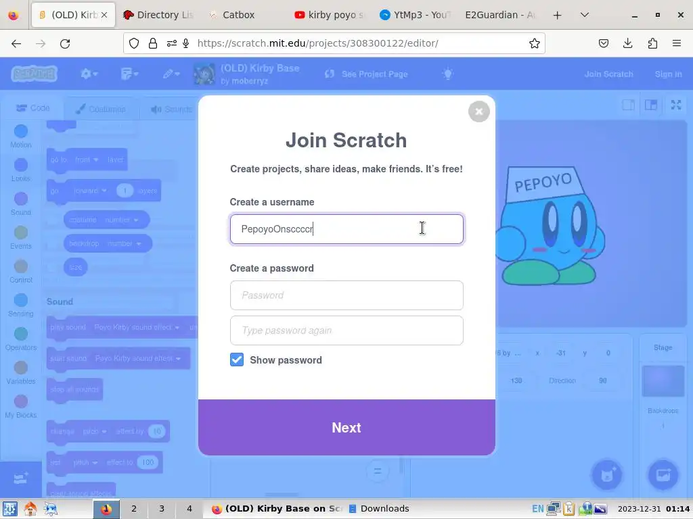Image resolution: width=693 pixels, height=519 pixels.
Task: Switch to the Code tab
Action: click(x=32, y=108)
